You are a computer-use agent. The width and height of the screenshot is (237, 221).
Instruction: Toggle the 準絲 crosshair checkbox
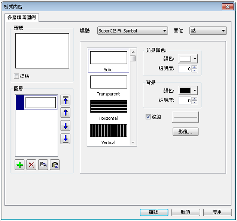(16, 76)
